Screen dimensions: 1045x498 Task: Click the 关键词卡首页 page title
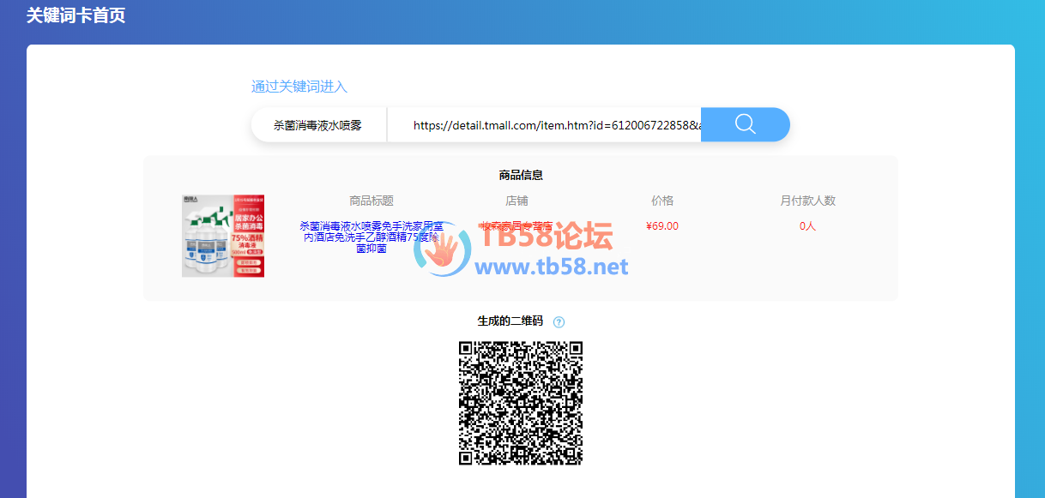click(x=76, y=15)
